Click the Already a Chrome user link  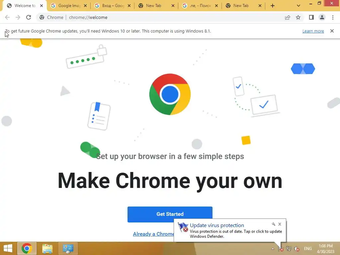(x=153, y=234)
